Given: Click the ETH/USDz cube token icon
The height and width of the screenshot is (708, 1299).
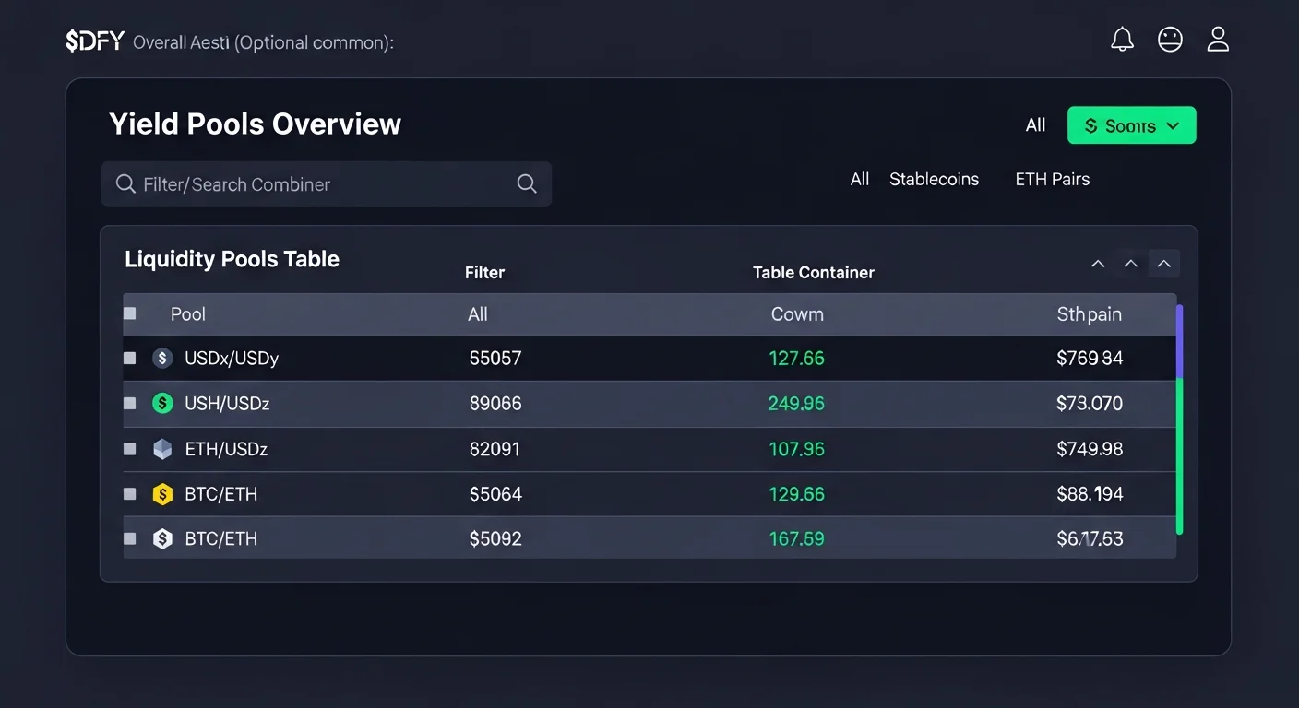Looking at the screenshot, I should coord(162,449).
